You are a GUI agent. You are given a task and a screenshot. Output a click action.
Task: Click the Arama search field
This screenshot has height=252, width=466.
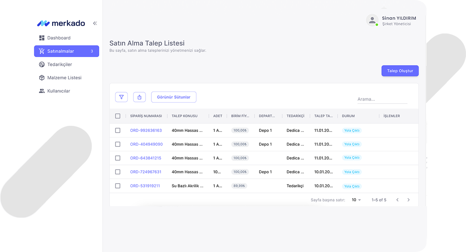pos(382,99)
